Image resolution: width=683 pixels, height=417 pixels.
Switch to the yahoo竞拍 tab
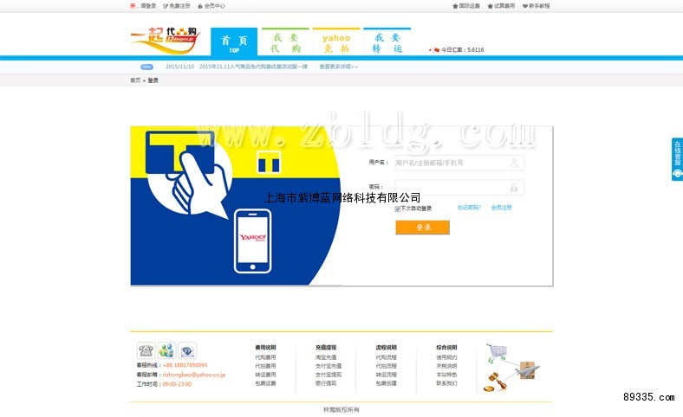[336, 42]
